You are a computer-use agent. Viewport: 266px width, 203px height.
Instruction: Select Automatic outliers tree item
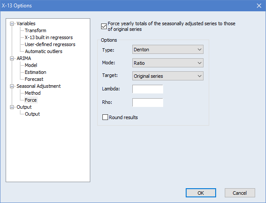point(43,51)
